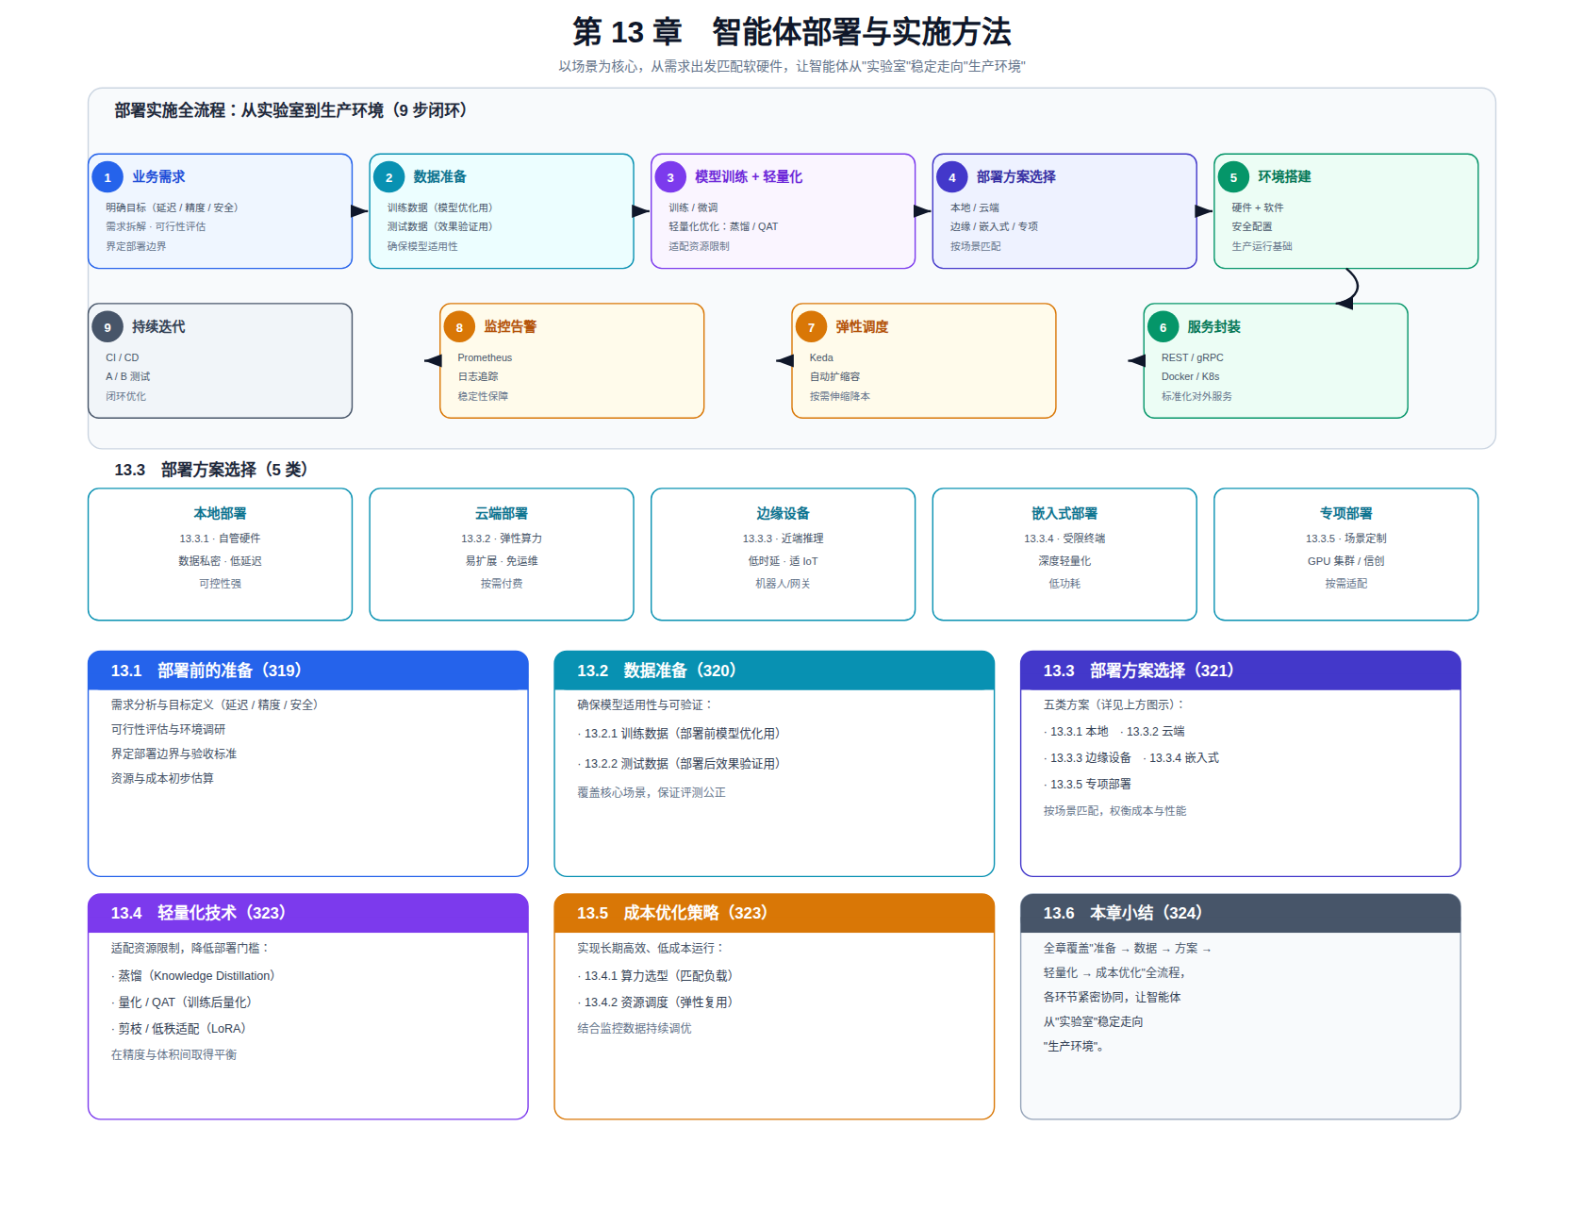The width and height of the screenshot is (1584, 1226).
Task: Click text 13.3.5 · 场景定制
Action: coord(1345,538)
